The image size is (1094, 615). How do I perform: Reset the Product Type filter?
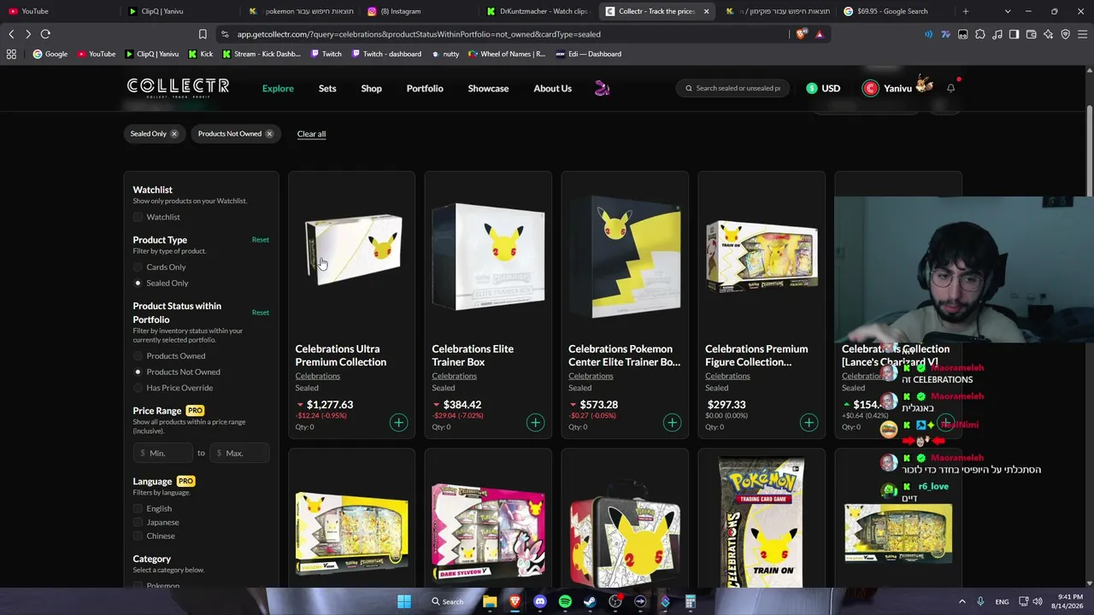pyautogui.click(x=261, y=240)
